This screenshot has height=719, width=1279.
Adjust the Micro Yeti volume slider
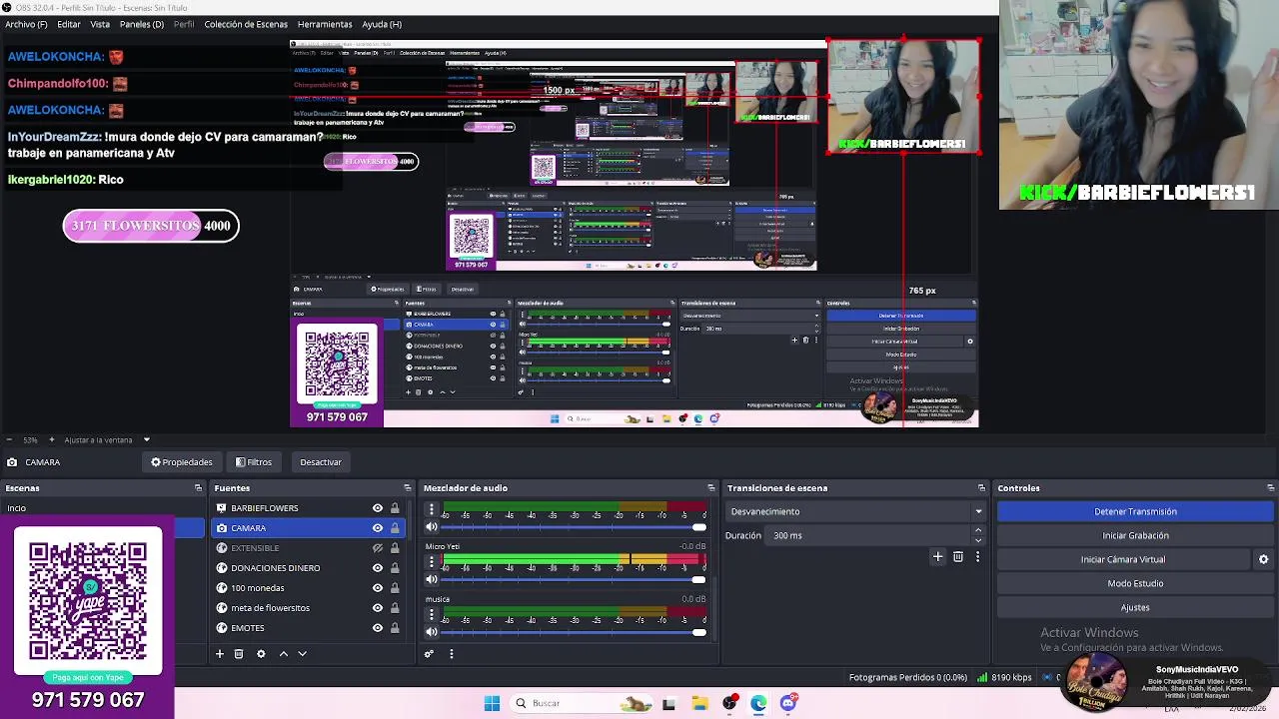[x=574, y=579]
